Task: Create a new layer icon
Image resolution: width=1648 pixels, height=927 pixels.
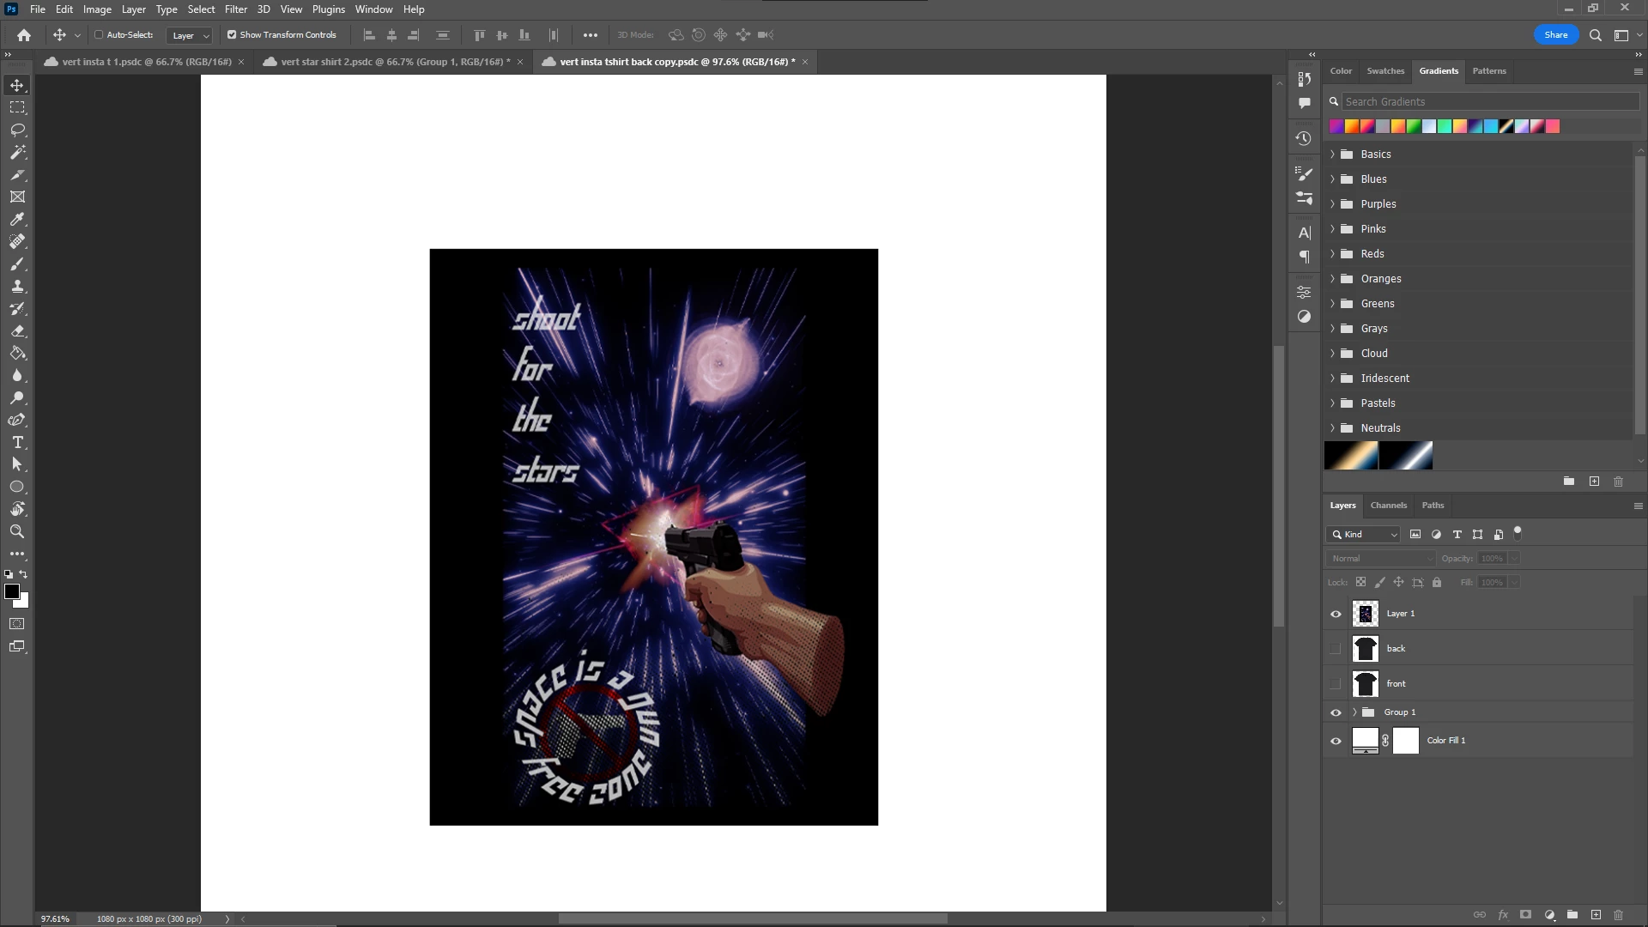Action: [x=1596, y=915]
